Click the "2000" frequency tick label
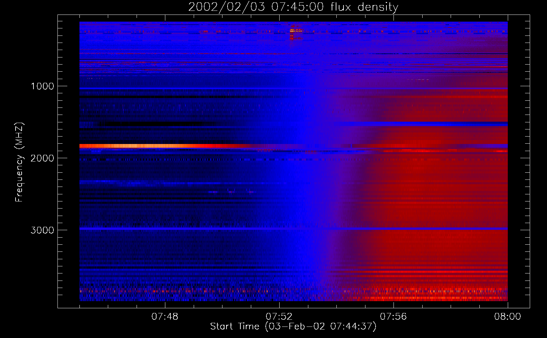Image resolution: width=547 pixels, height=338 pixels. [x=42, y=158]
